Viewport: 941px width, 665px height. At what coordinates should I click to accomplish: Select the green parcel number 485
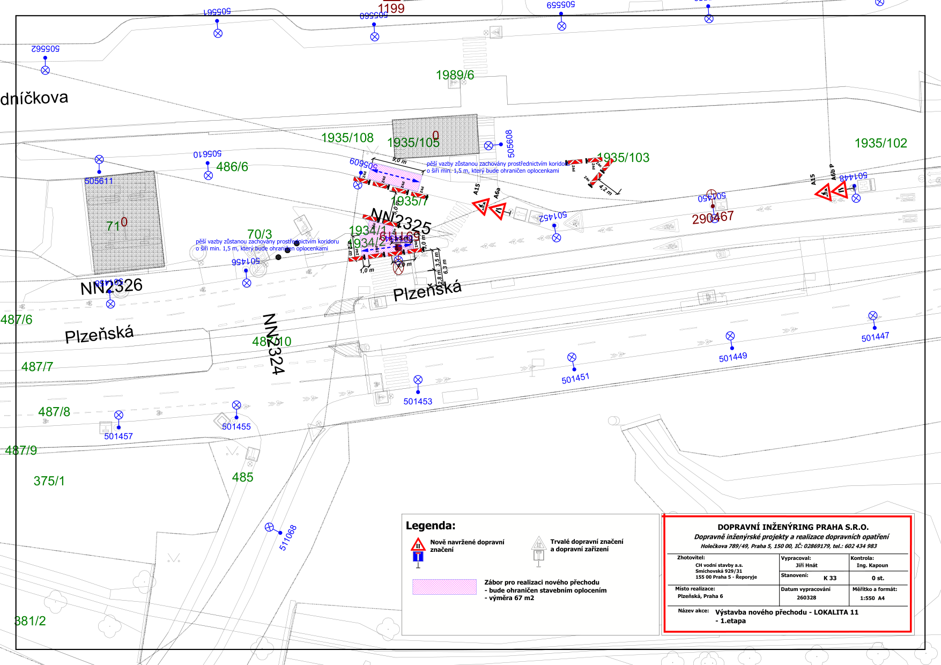click(x=242, y=477)
